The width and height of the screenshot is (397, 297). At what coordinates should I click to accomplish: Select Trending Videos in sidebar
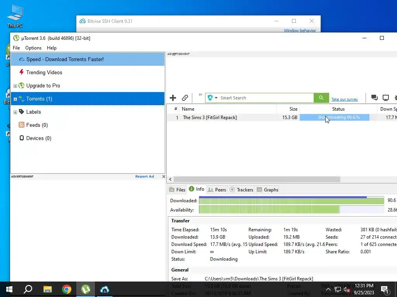(x=88, y=72)
